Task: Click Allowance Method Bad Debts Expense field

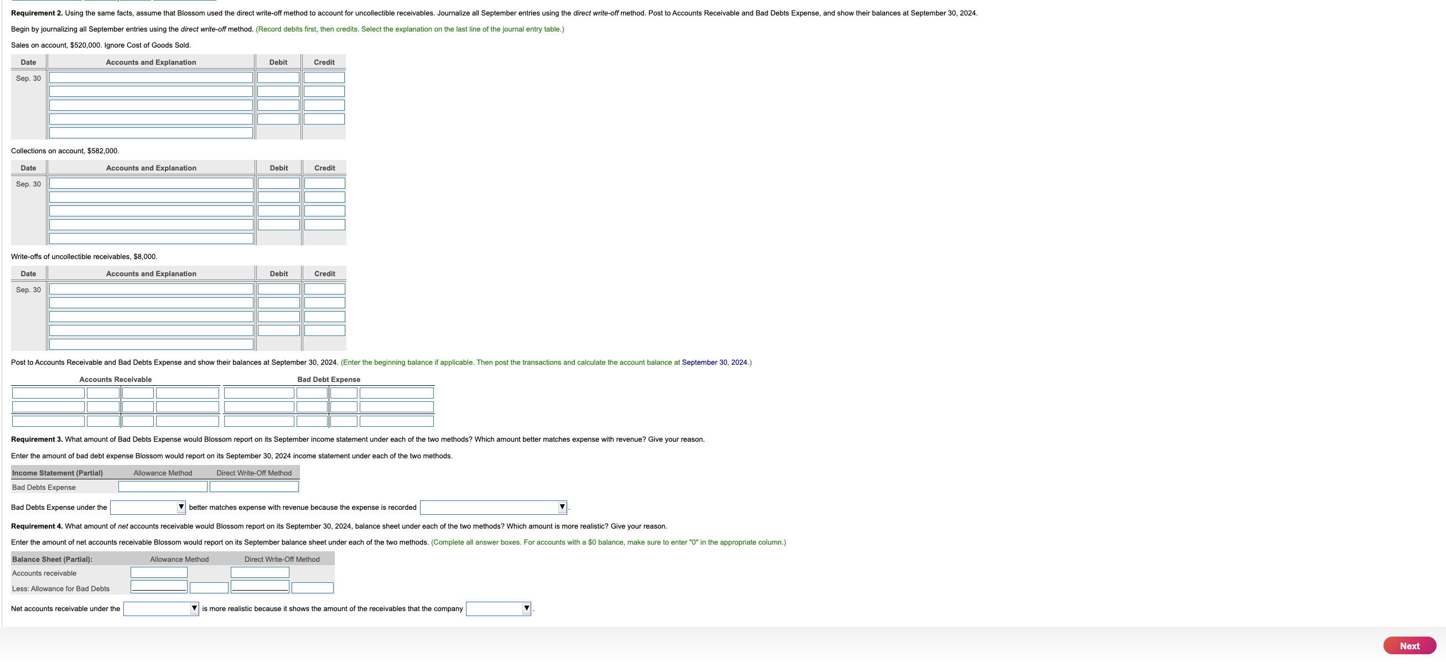Action: coord(163,487)
